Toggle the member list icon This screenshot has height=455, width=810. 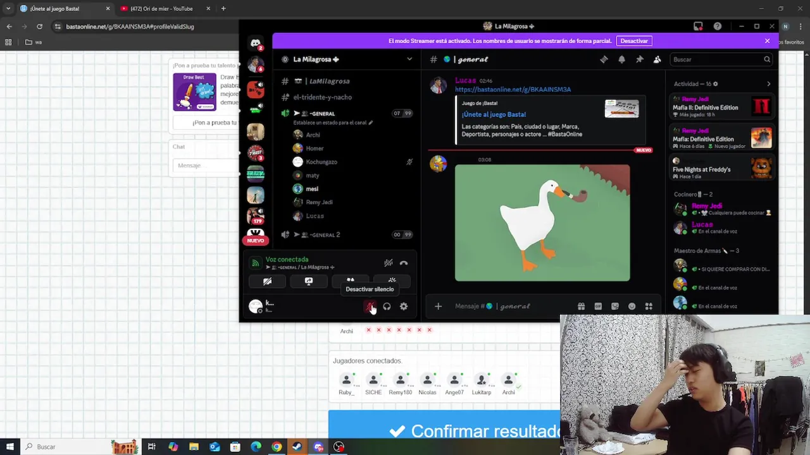click(x=657, y=59)
